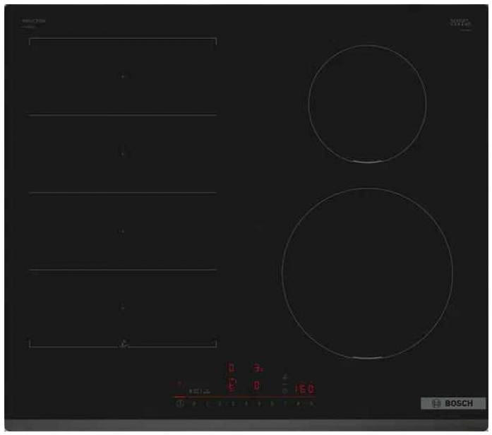Screen dimensions: 492x435
Task: Touch the third flex zone segment
Action: (x=123, y=231)
